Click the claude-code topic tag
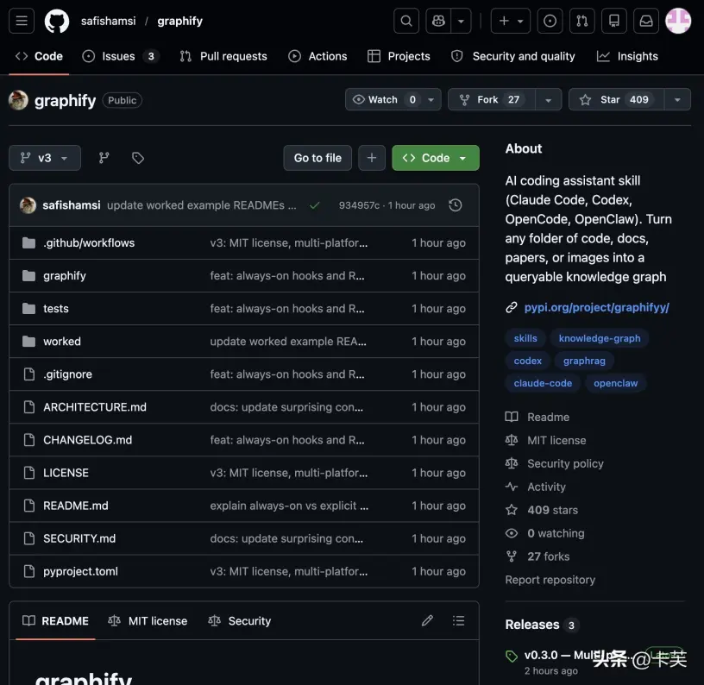Viewport: 704px width, 685px height. [543, 383]
